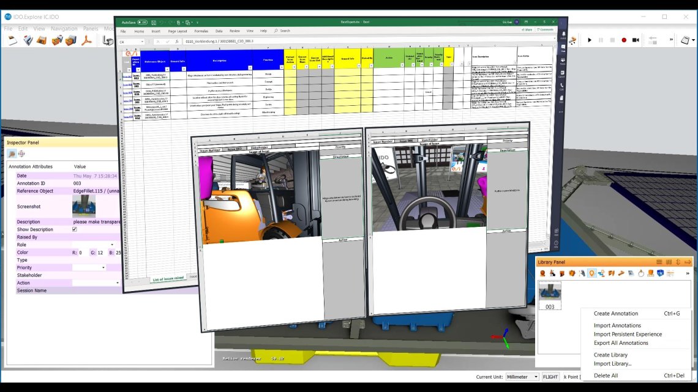
Task: Open the Teams Calls phone icon
Action: (562, 86)
